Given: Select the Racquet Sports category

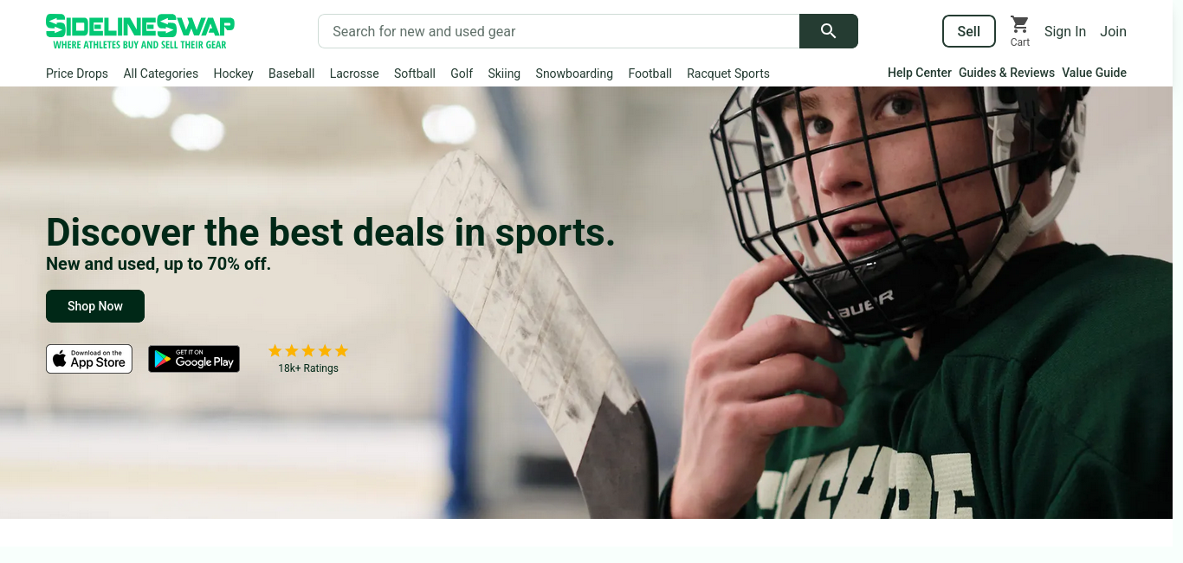Looking at the screenshot, I should coord(728,74).
